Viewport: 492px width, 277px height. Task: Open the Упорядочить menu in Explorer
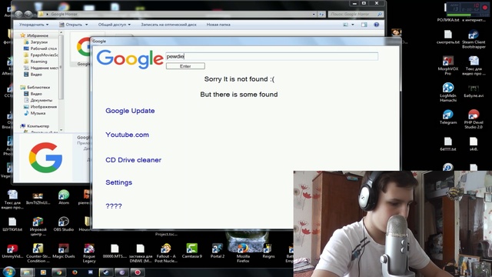(x=34, y=25)
